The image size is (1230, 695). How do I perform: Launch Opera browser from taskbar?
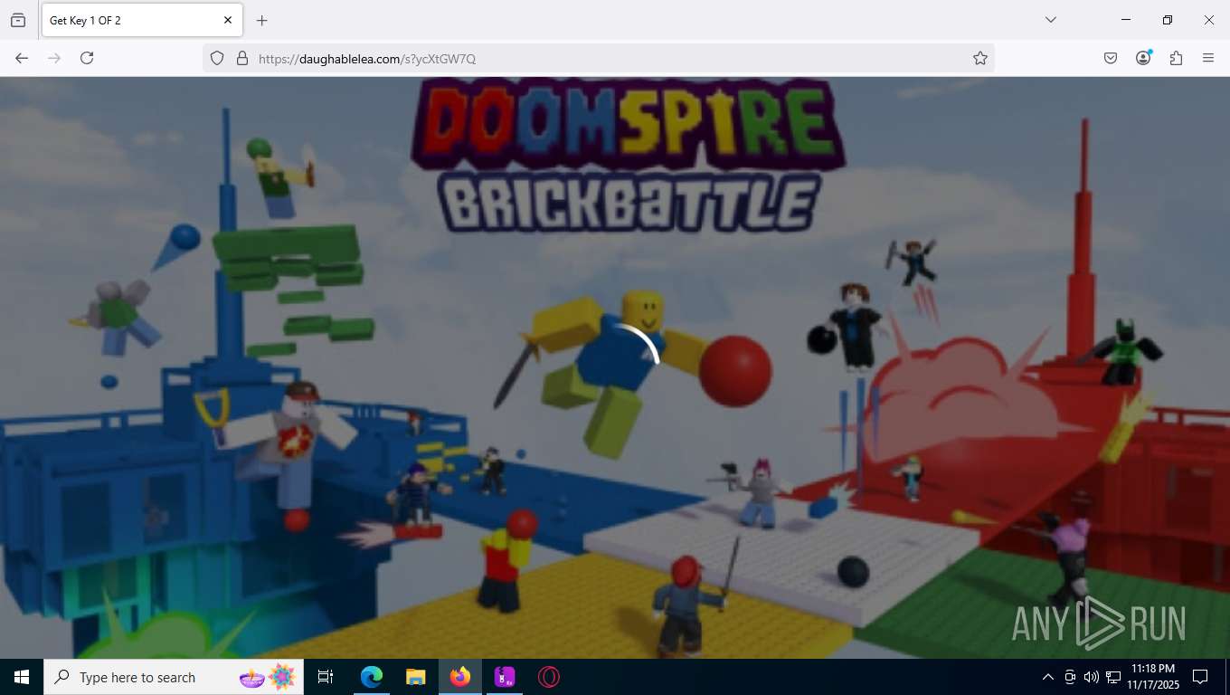tap(549, 677)
